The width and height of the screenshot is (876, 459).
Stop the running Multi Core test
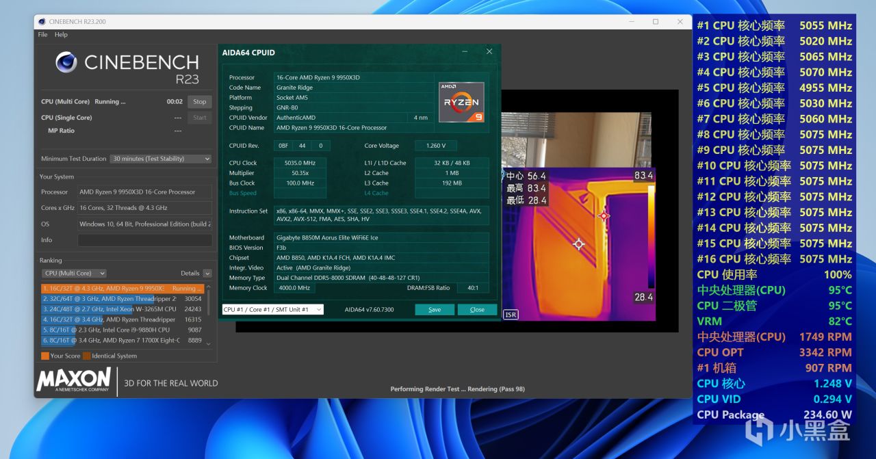click(199, 102)
